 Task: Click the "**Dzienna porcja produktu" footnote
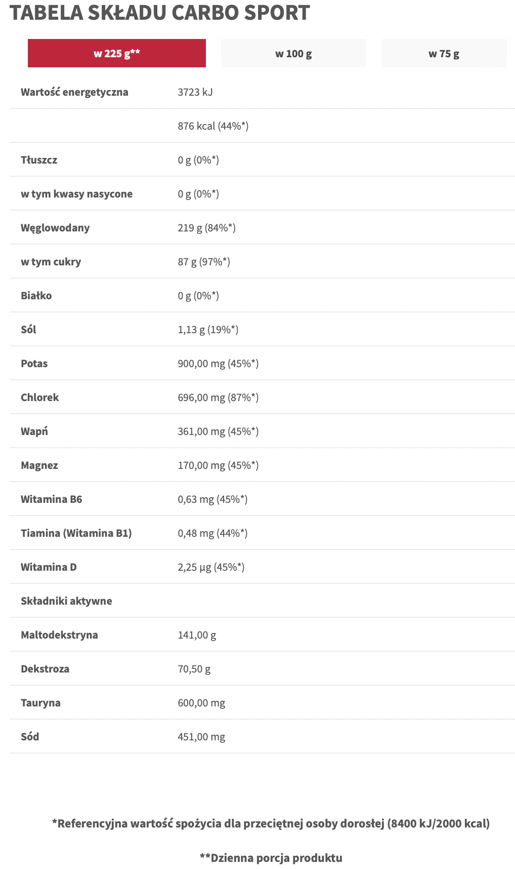(271, 858)
